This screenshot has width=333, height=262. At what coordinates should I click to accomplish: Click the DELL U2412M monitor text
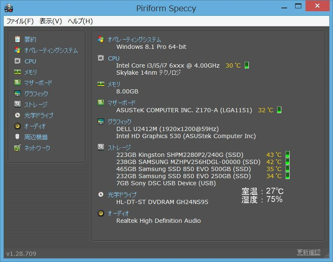coord(168,129)
